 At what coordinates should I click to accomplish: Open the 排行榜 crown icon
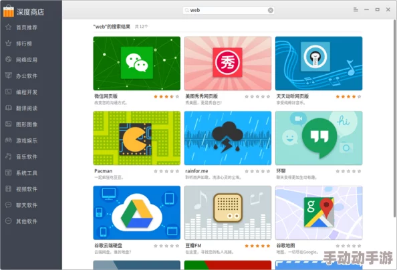[9, 43]
